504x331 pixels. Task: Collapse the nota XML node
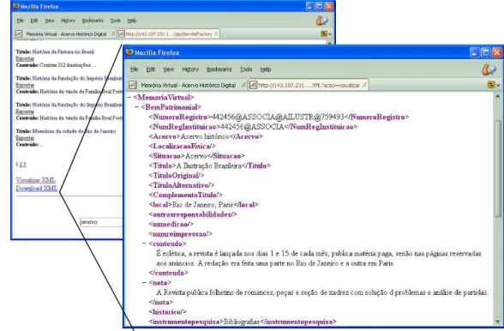pyautogui.click(x=145, y=282)
